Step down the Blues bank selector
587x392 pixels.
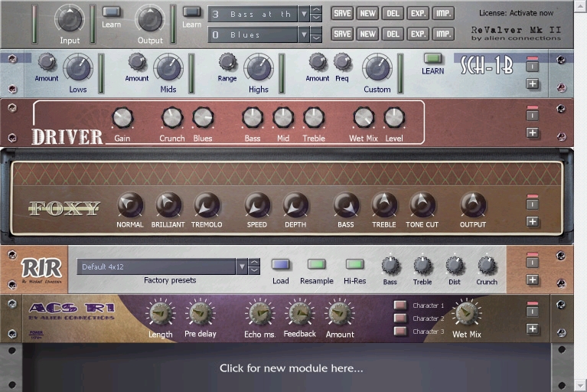click(x=316, y=38)
